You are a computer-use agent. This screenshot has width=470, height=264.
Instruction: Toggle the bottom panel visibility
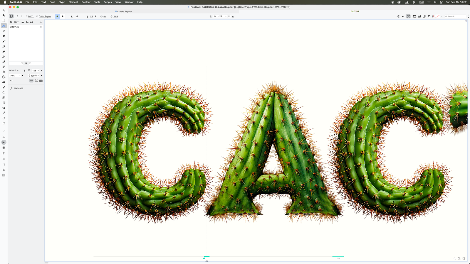point(419,16)
